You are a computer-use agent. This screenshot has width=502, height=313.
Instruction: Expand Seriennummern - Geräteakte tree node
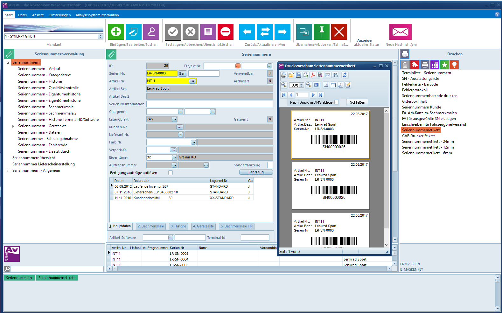[13, 126]
